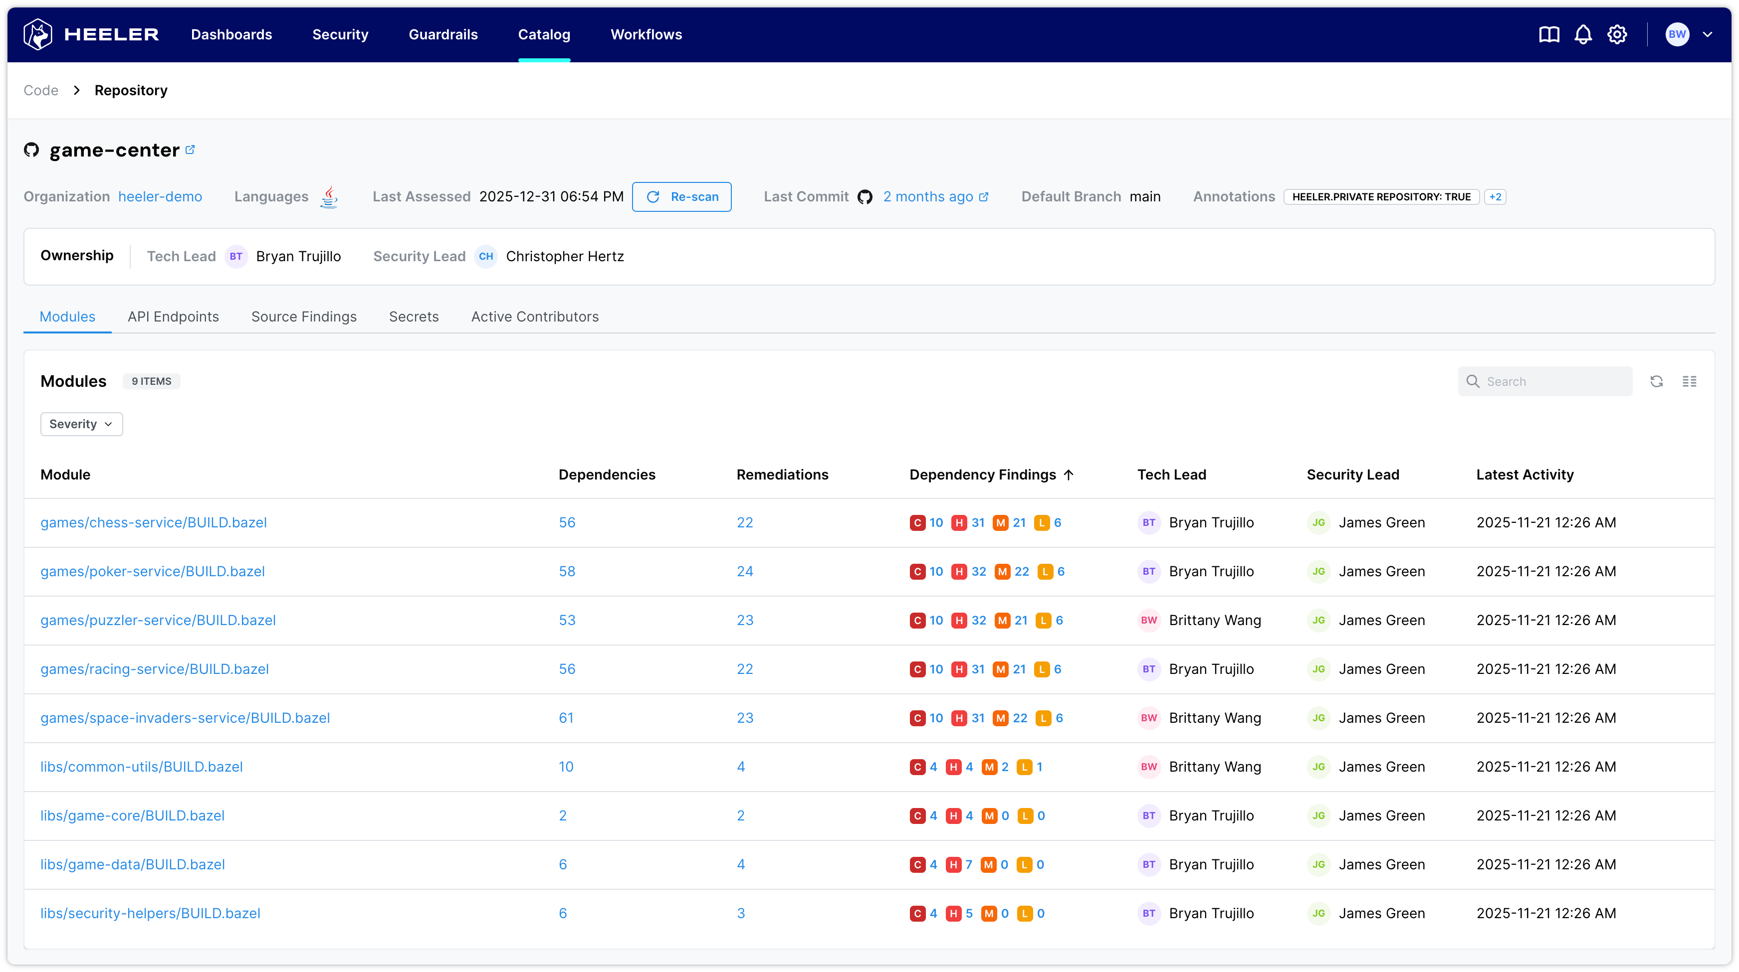Viewport: 1739px width, 972px height.
Task: Open column layout options icon
Action: (x=1690, y=381)
